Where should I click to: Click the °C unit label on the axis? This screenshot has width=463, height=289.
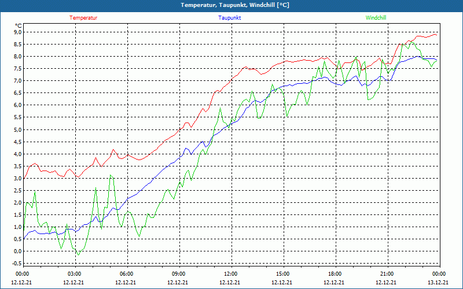(x=18, y=25)
